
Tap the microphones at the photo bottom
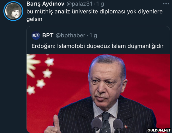[107, 126]
